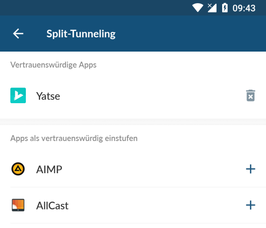Tap the 09:43 clock in status bar
266x228 pixels.
pyautogui.click(x=244, y=8)
